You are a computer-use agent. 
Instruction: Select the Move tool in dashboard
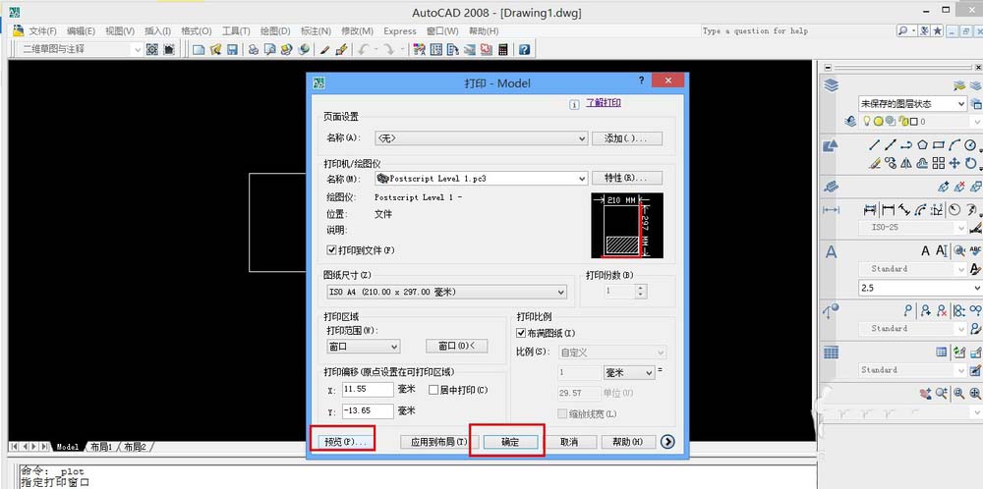[954, 163]
